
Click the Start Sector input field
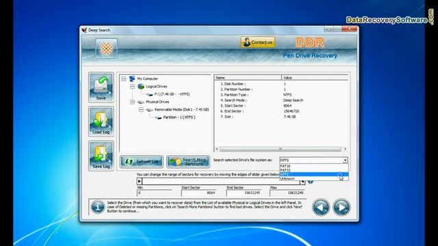coord(199,193)
